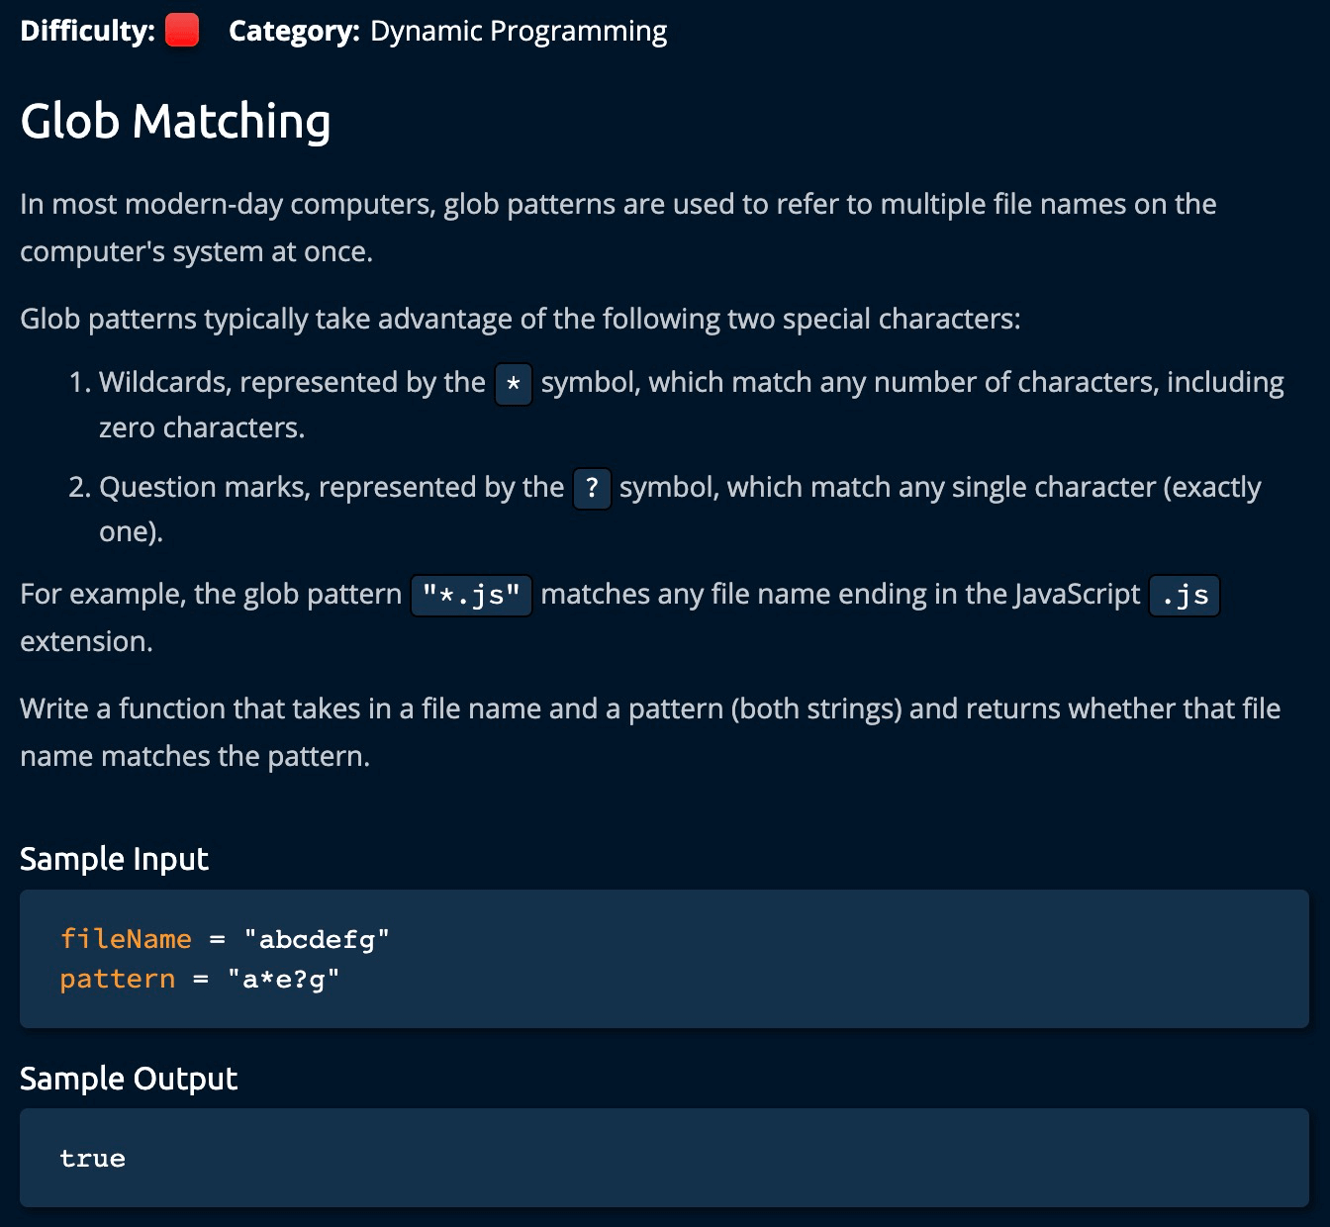Click the fileName variable in sample input
The height and width of the screenshot is (1227, 1330).
pos(126,938)
